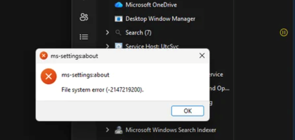Open the Users page from sidebar

click(84, 17)
